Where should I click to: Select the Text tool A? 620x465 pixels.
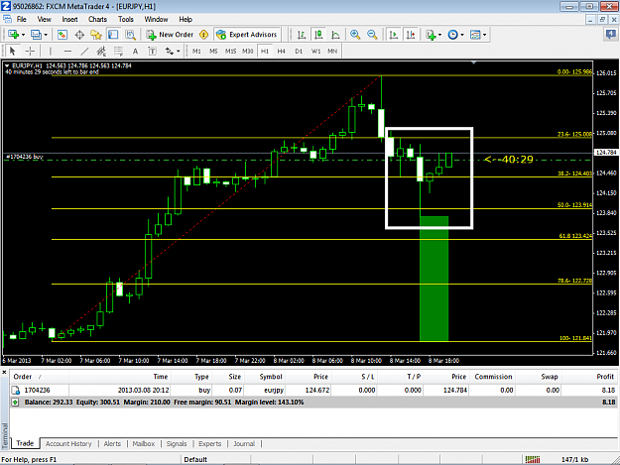point(135,51)
